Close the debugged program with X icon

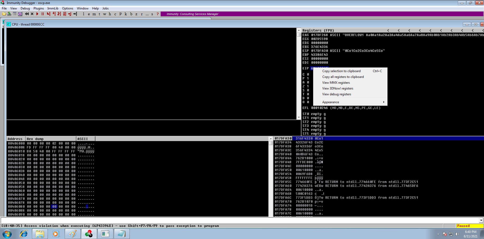coord(32,14)
